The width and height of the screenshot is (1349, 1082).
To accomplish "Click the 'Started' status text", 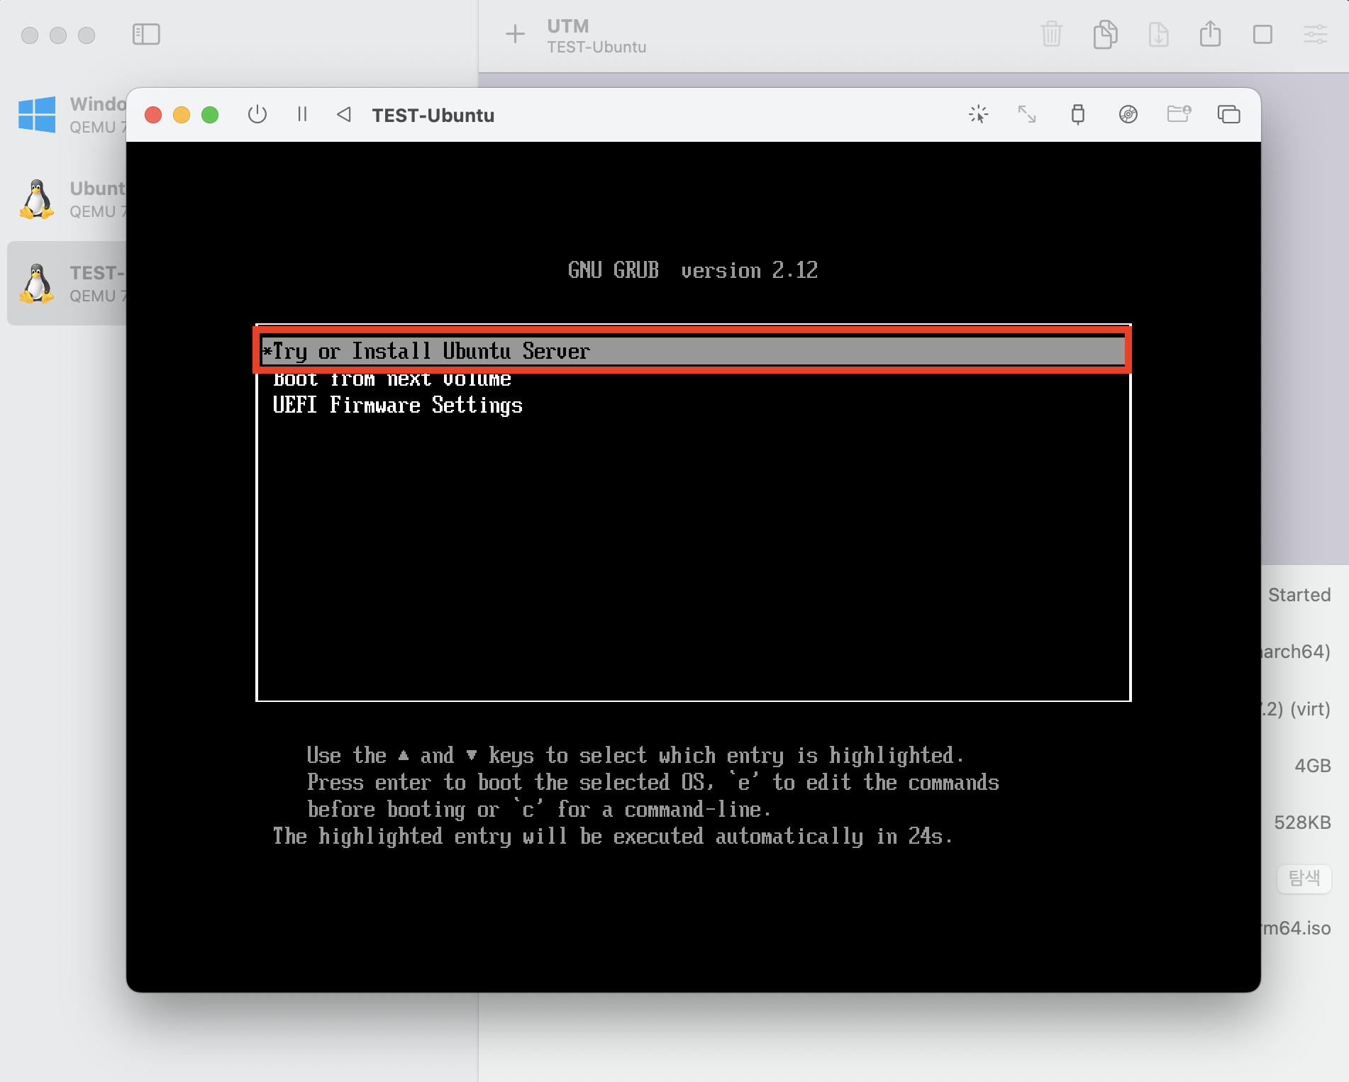I will click(1299, 595).
